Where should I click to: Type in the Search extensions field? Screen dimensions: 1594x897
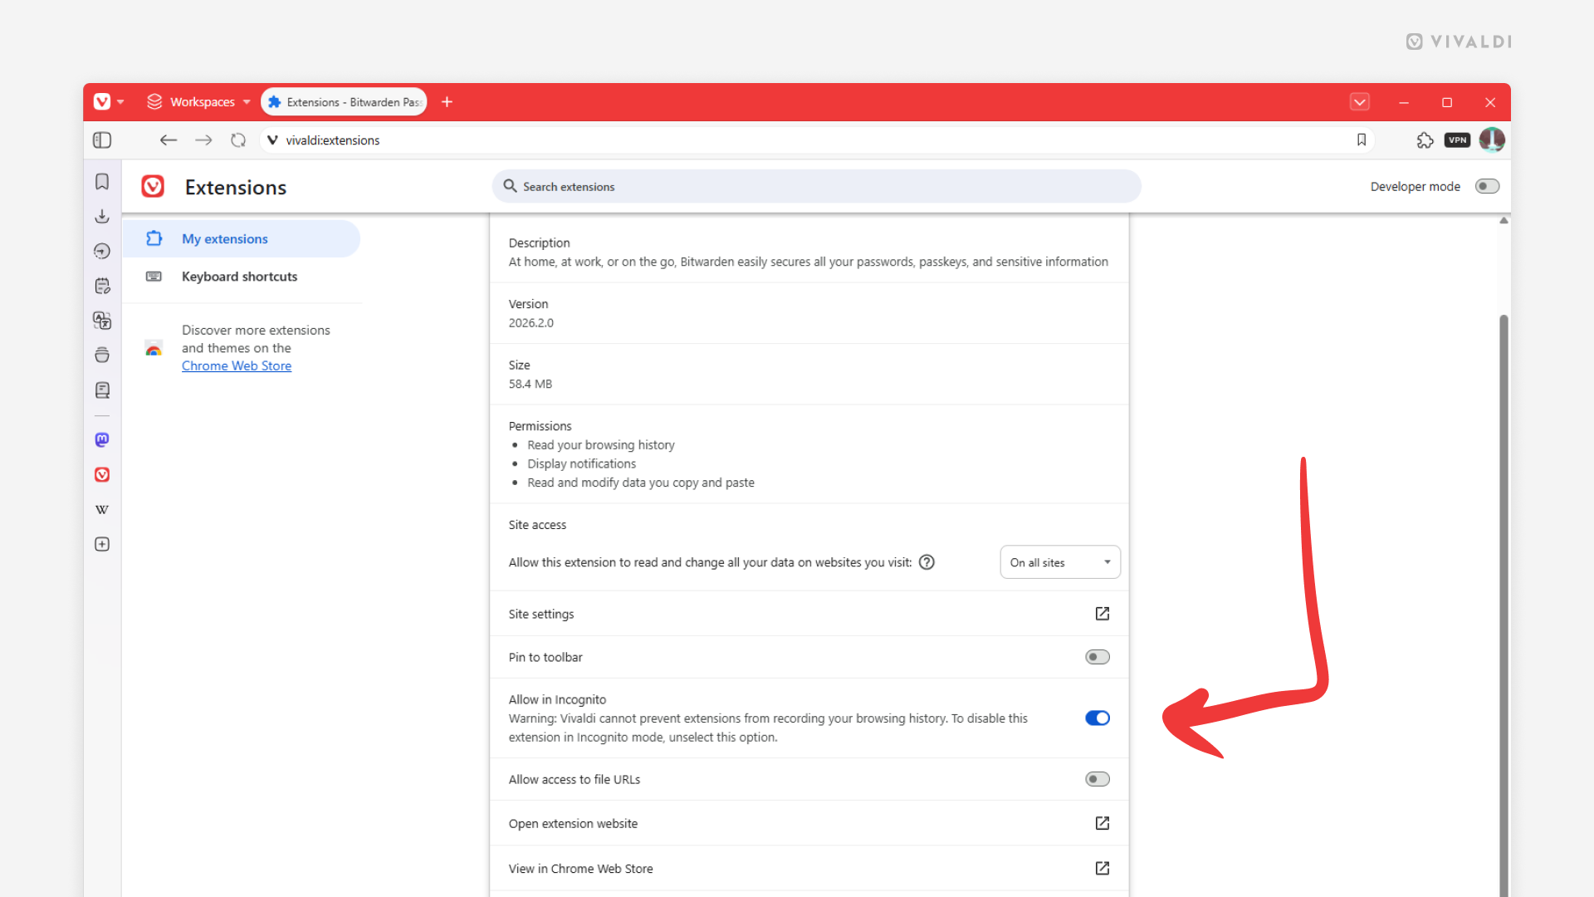pos(816,186)
